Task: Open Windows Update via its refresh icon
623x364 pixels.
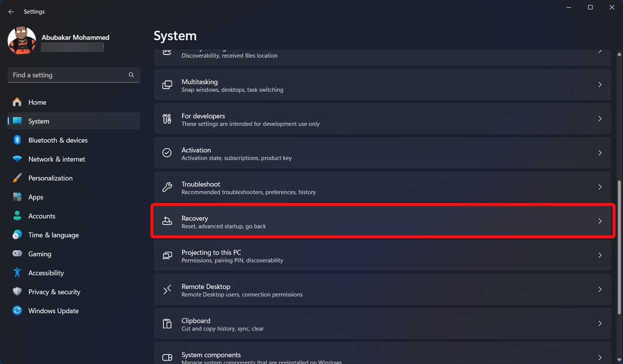Action: 17,311
